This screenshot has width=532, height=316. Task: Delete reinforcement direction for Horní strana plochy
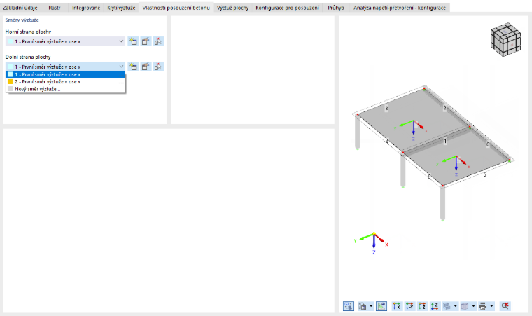coord(158,41)
